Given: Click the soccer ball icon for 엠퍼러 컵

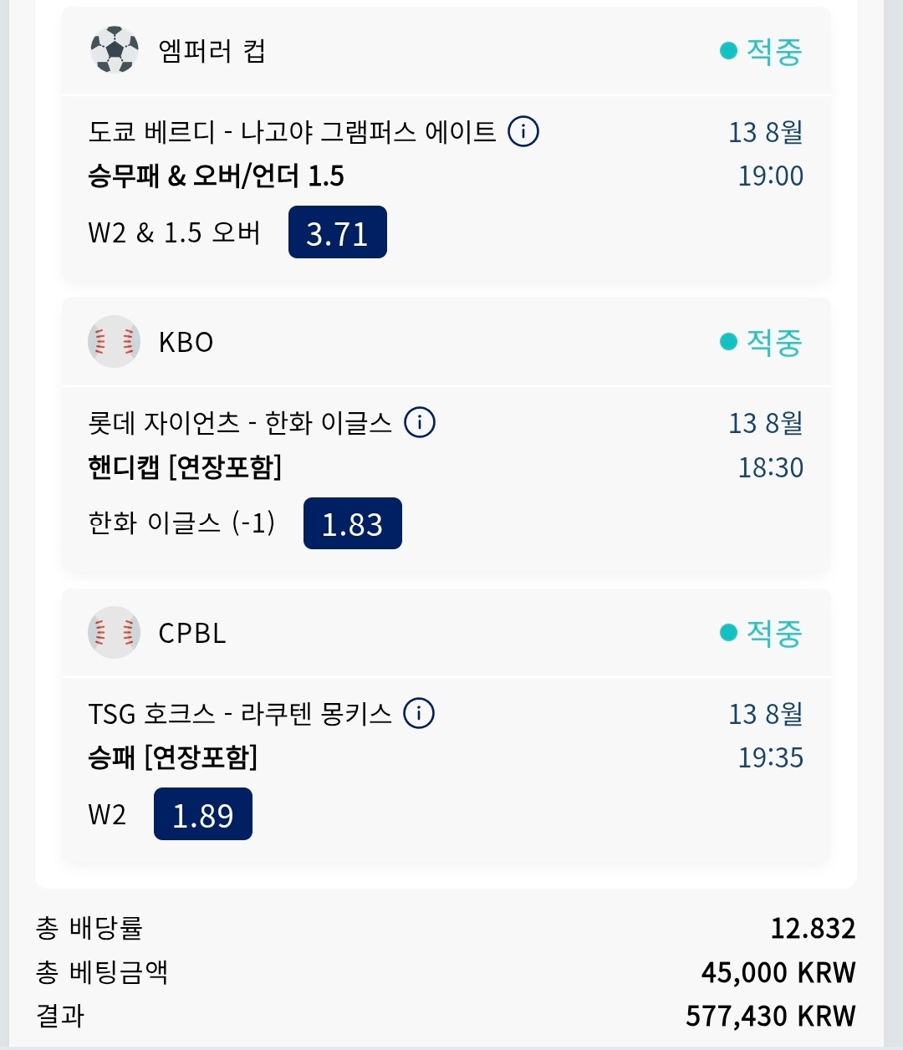Looking at the screenshot, I should (x=114, y=50).
